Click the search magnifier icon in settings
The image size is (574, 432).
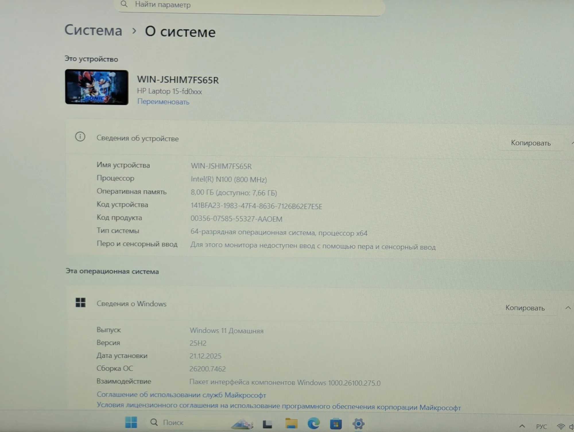[x=124, y=4]
